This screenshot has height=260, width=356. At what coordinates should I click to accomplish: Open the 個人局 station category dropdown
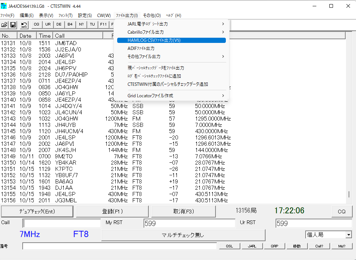pyautogui.click(x=349, y=234)
